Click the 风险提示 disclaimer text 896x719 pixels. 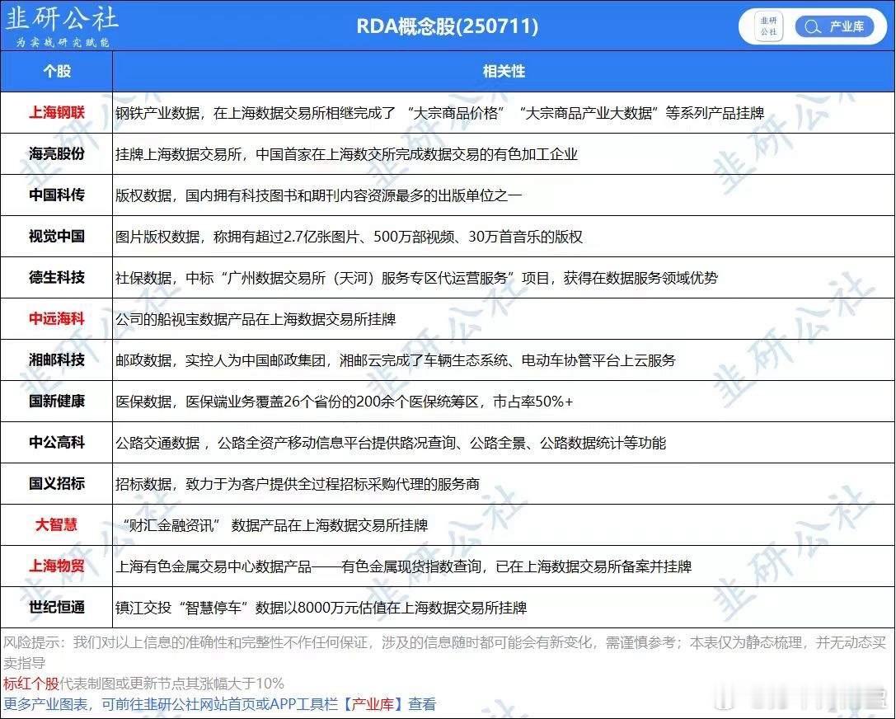[445, 652]
